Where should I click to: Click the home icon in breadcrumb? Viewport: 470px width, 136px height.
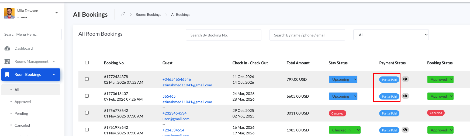pyautogui.click(x=123, y=14)
